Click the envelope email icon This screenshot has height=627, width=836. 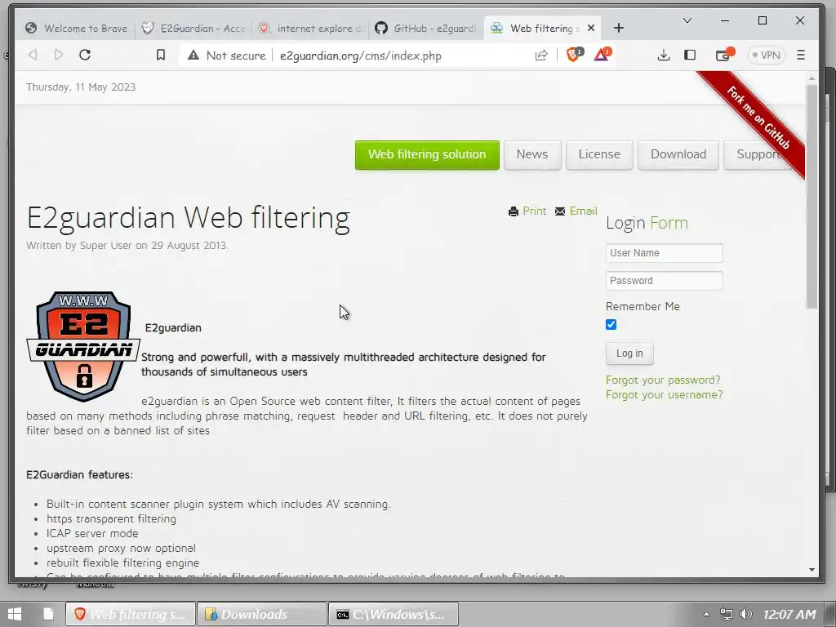pos(560,211)
